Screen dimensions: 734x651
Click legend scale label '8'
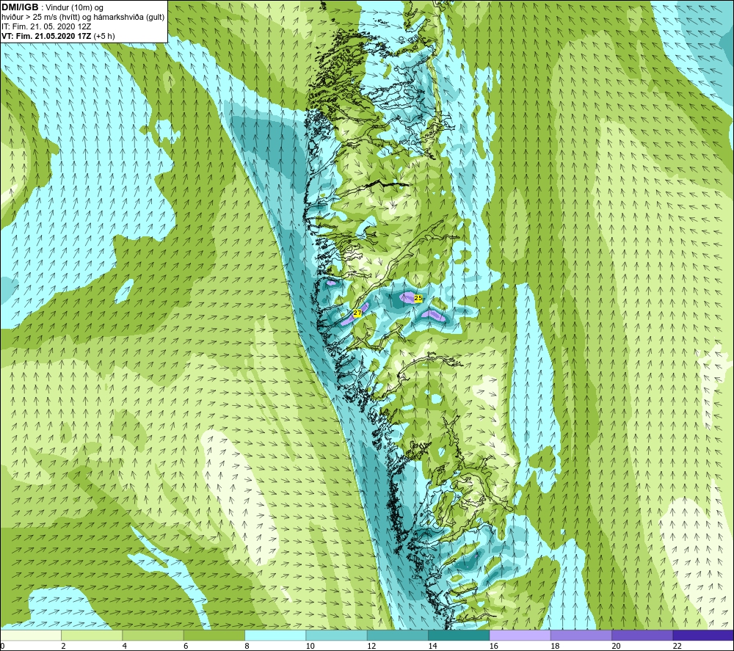pos(247,646)
